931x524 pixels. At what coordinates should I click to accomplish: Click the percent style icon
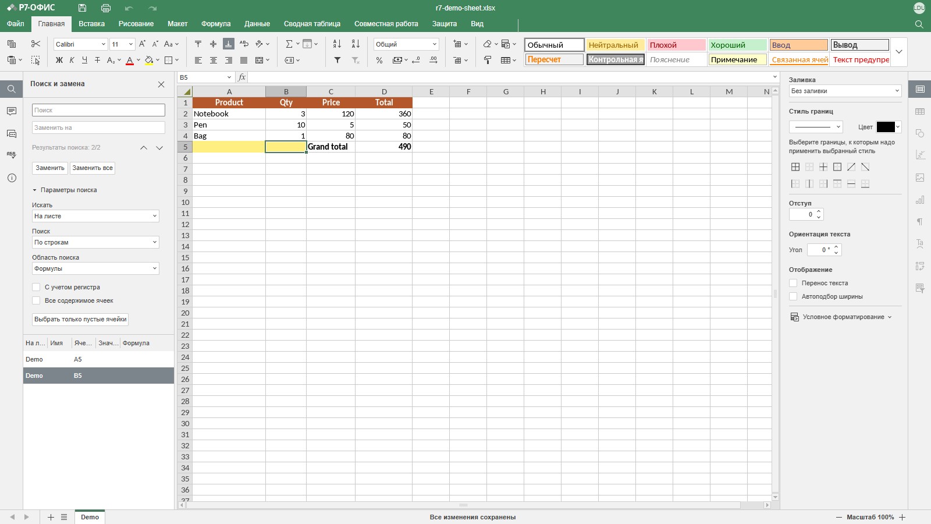(379, 60)
